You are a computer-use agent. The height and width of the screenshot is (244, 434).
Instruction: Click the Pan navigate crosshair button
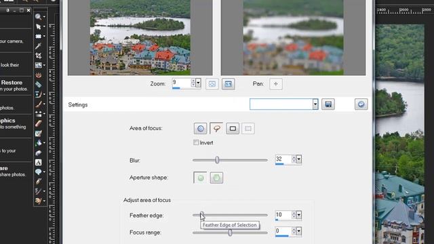(276, 84)
